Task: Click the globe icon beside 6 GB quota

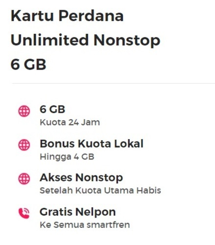Action: 24,111
